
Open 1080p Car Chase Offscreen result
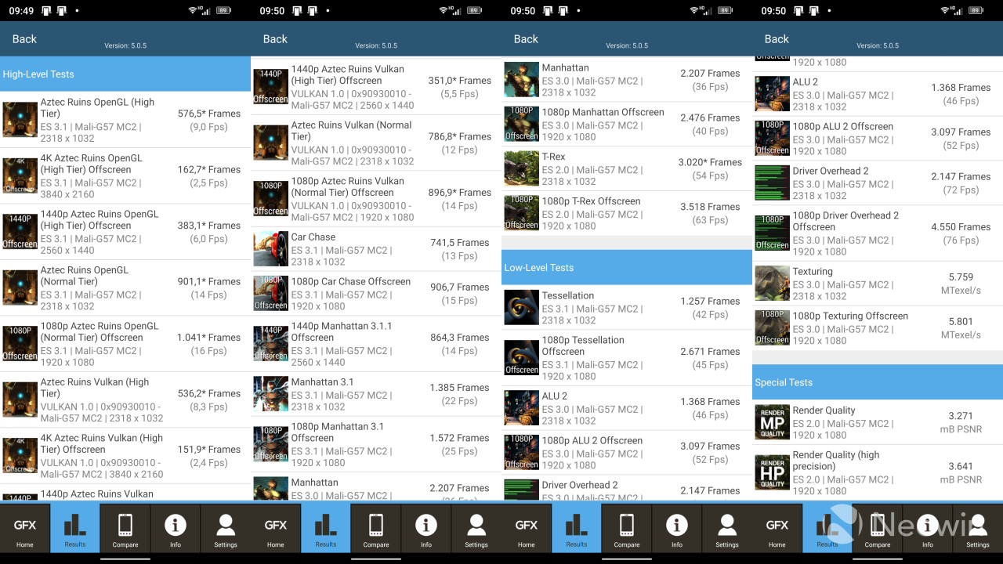coord(376,294)
